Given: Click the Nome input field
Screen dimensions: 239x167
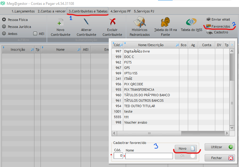Looking at the screenshot, I should pyautogui.click(x=149, y=156).
